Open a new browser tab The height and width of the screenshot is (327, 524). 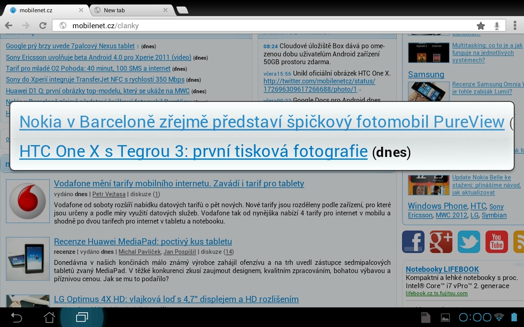(x=182, y=10)
